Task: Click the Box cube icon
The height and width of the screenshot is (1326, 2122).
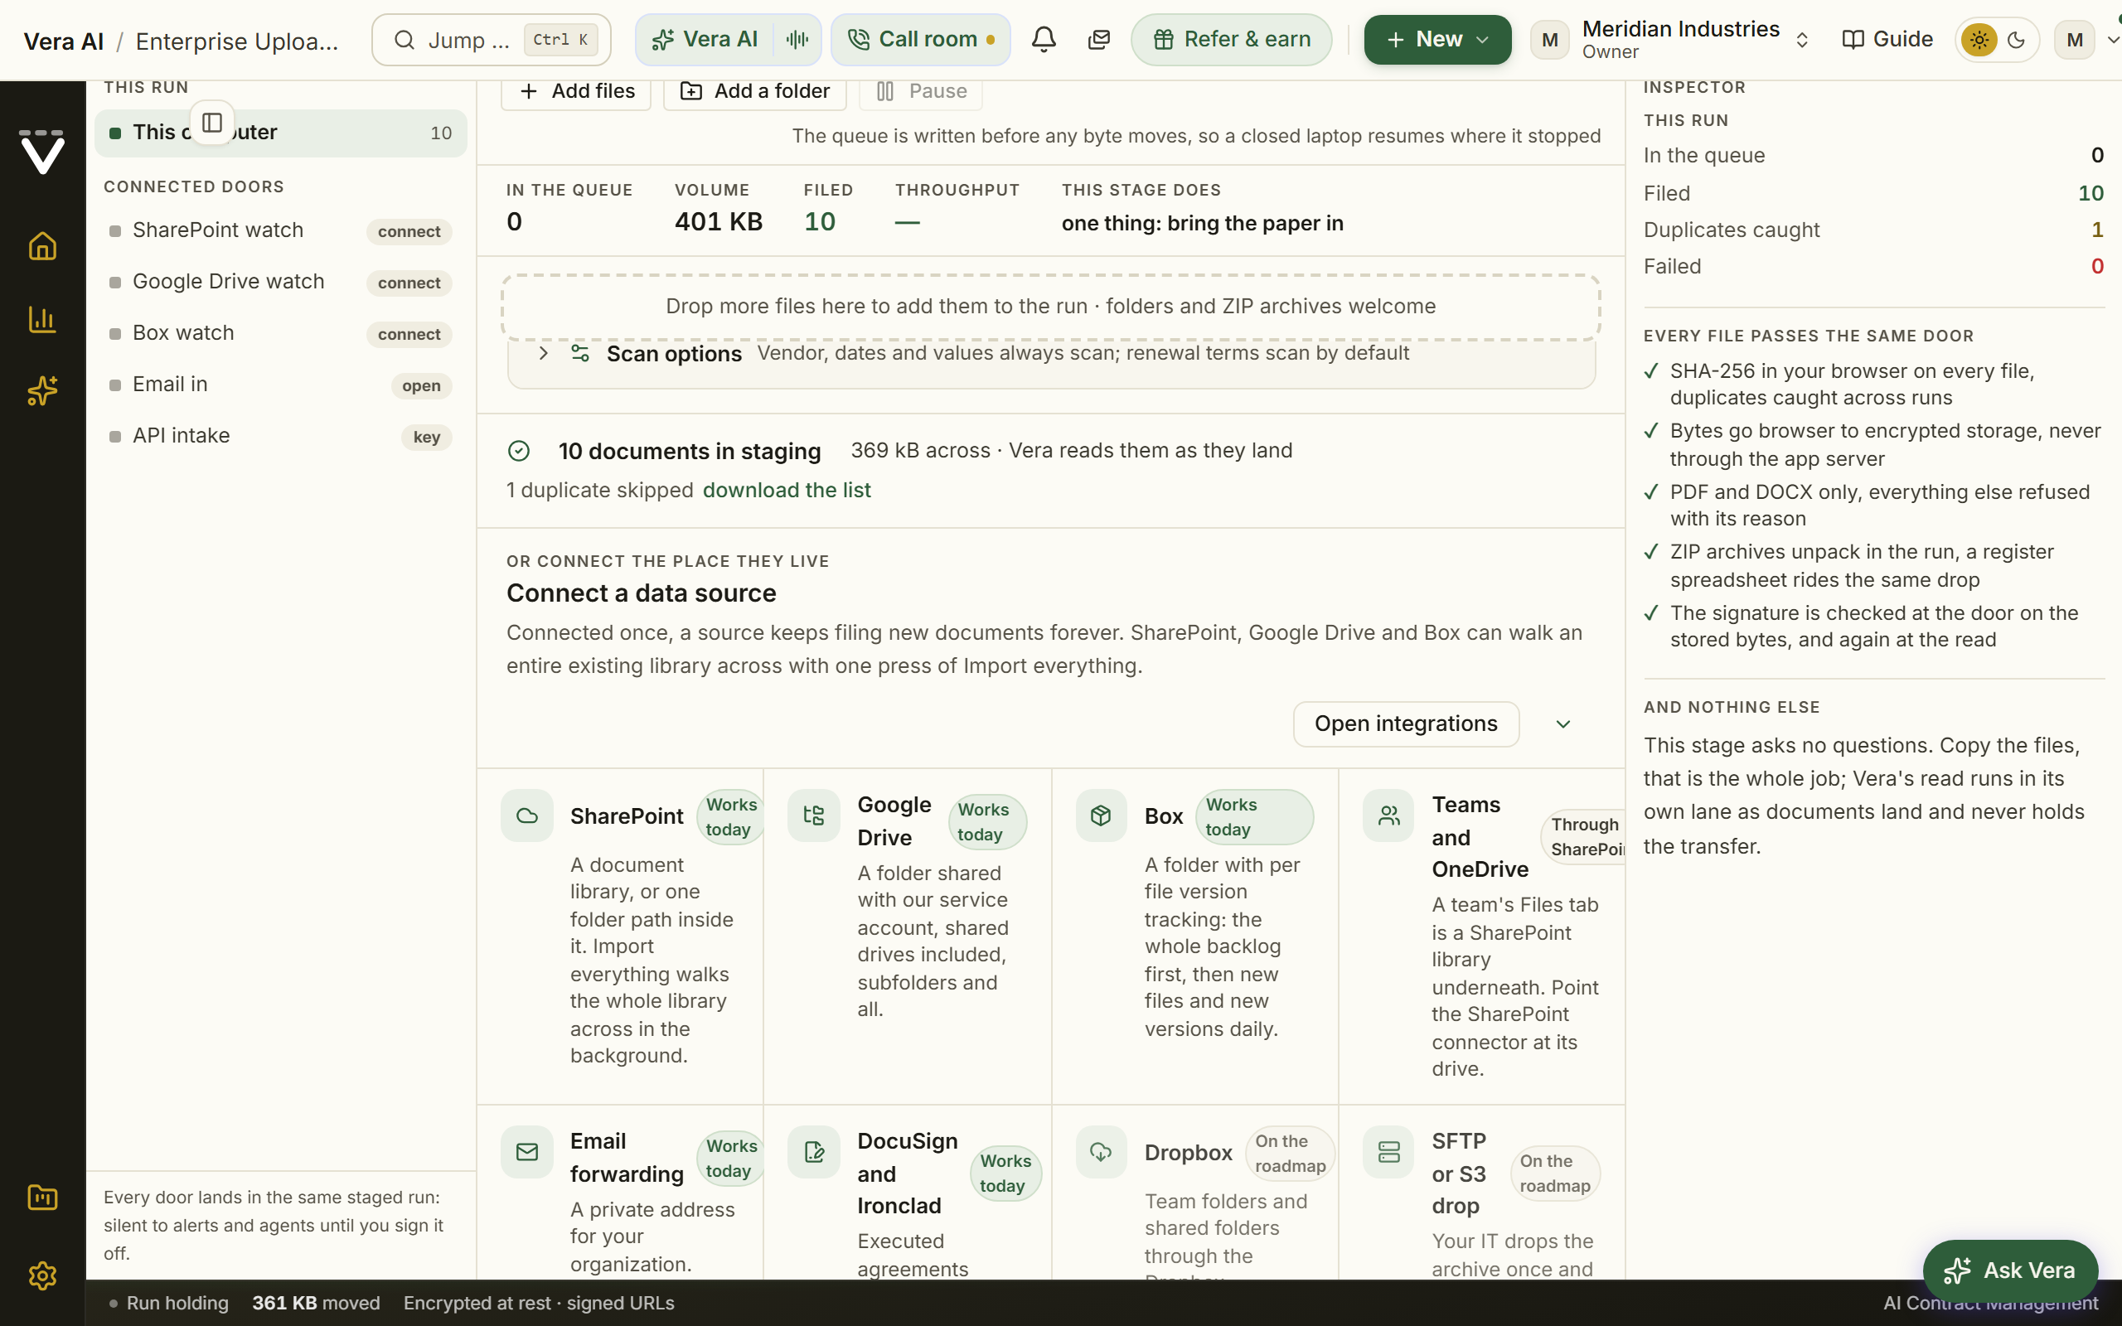Action: tap(1102, 815)
